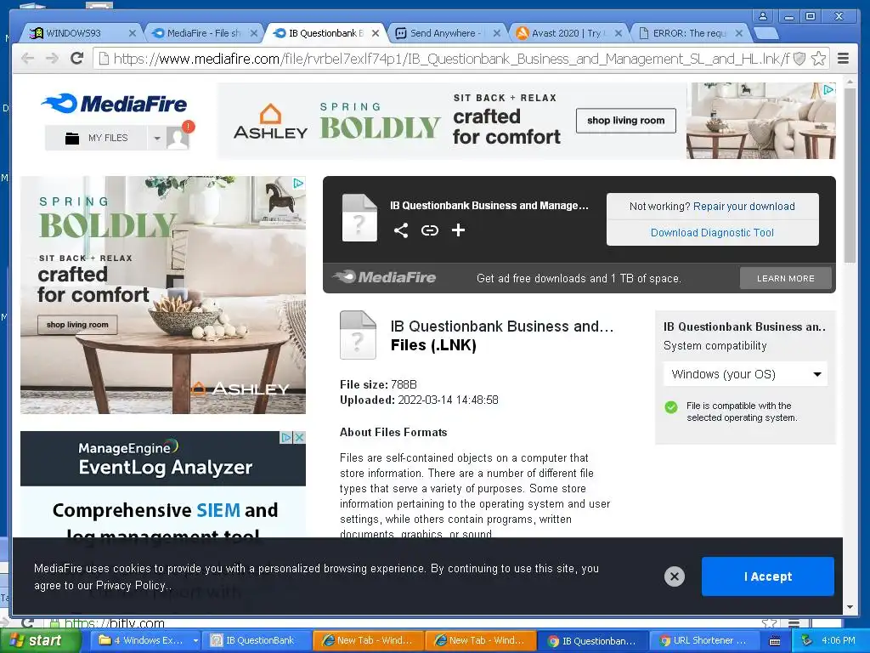Open the MY FILES button
This screenshot has width=870, height=653.
tap(97, 138)
